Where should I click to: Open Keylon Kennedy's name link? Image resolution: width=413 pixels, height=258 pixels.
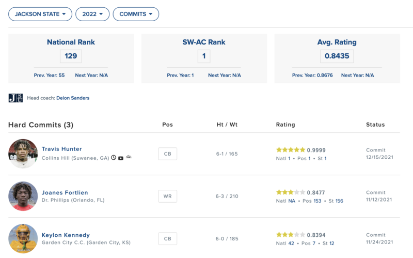pyautogui.click(x=66, y=234)
